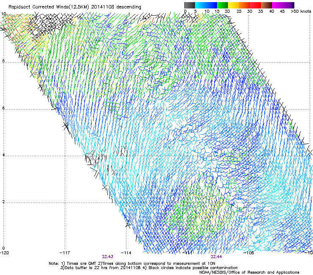313x275 pixels.
Task: Click the latitude '8' axis label
Action: pyautogui.click(x=3, y=61)
